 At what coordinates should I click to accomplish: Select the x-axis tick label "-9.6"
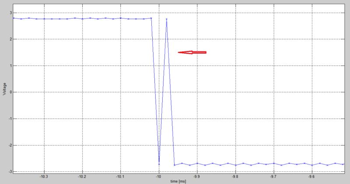(311, 177)
